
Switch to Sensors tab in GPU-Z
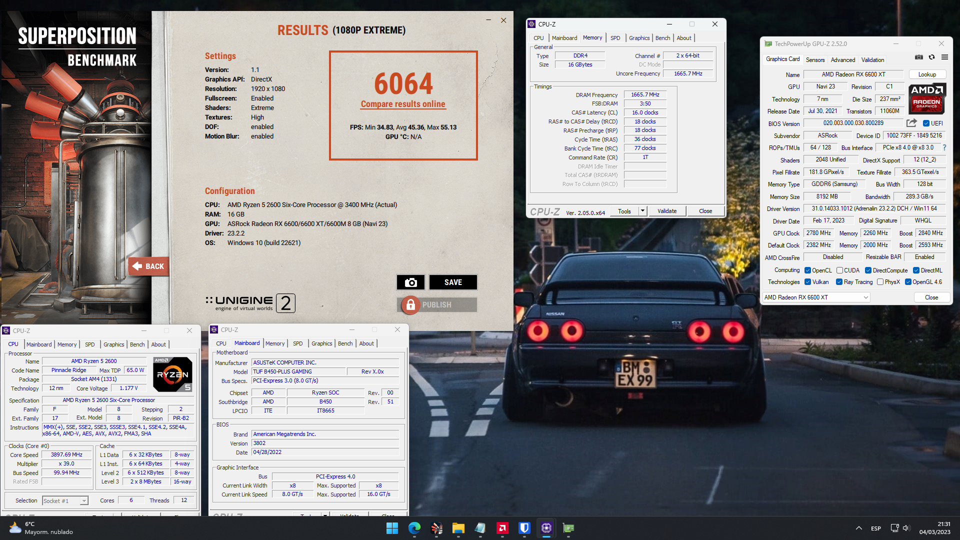(x=815, y=60)
